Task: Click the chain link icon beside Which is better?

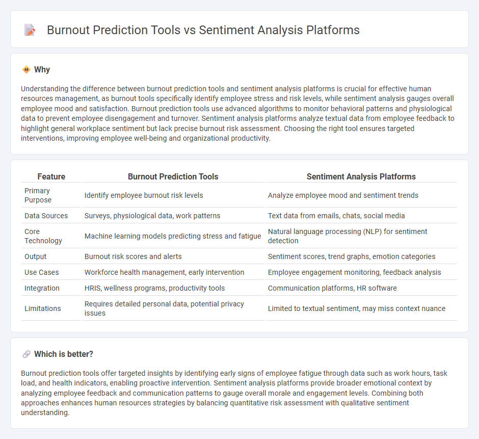Action: coord(26,354)
